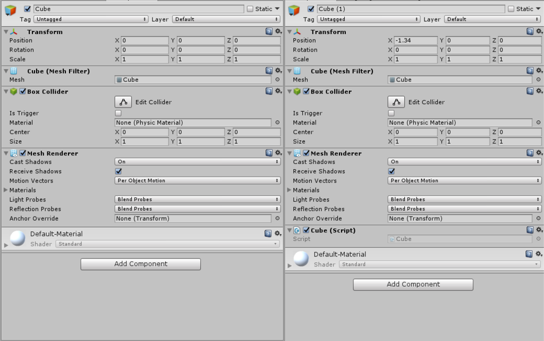The width and height of the screenshot is (544, 341).
Task: Toggle Static checkbox for left Cube
Action: click(x=250, y=9)
